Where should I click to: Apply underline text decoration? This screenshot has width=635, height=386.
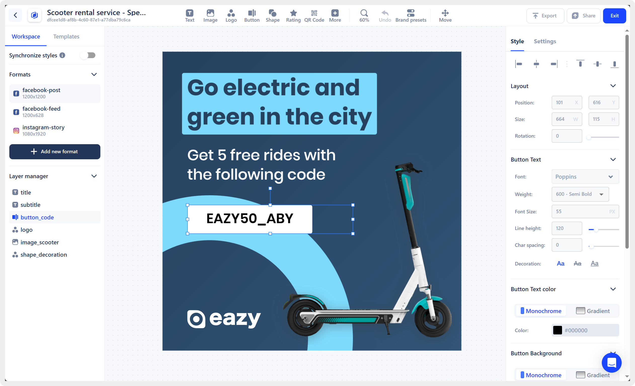click(x=594, y=263)
